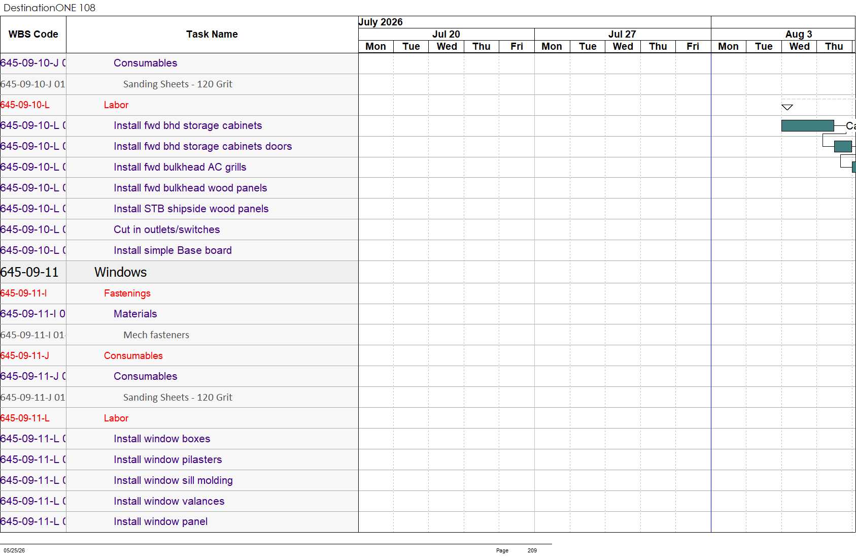Select the Install window boxes task
The height and width of the screenshot is (557, 856).
tap(162, 439)
